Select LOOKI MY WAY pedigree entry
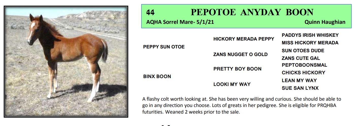The width and height of the screenshot is (362, 126). click(x=232, y=84)
